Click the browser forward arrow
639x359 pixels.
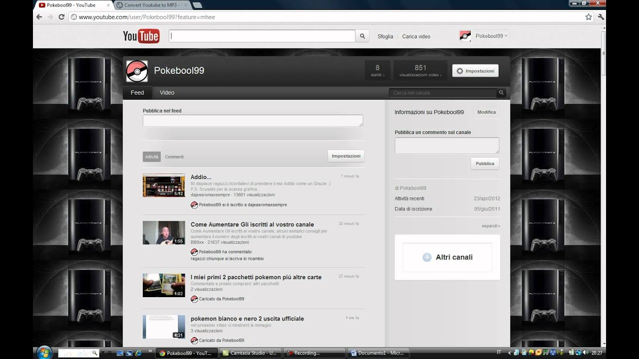50,16
